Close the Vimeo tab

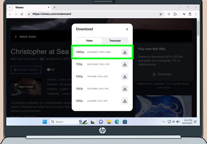49,7
